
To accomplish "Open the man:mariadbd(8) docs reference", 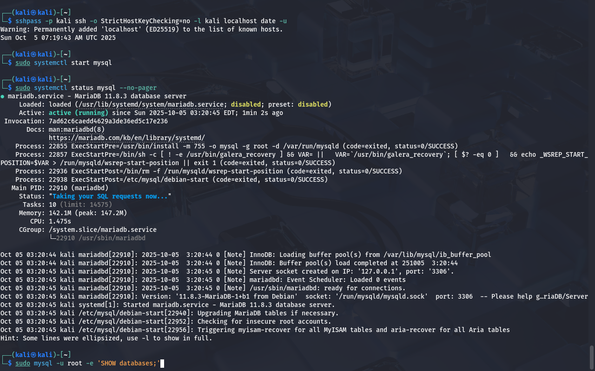I will (x=76, y=129).
